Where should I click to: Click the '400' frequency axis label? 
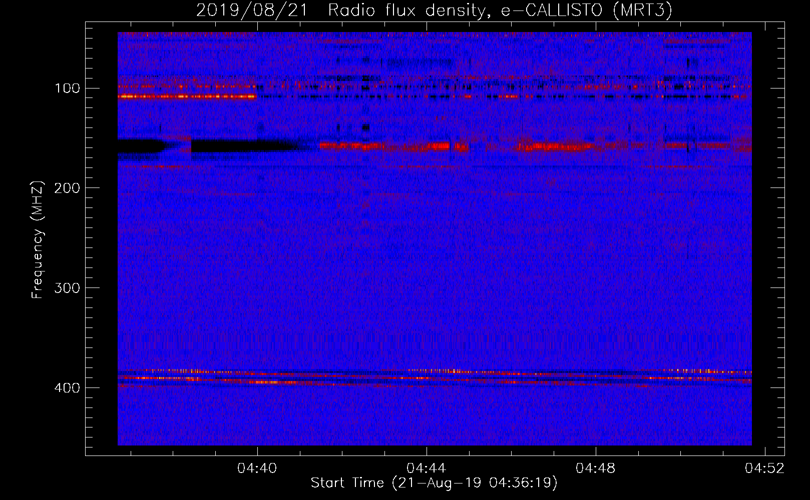pos(68,388)
